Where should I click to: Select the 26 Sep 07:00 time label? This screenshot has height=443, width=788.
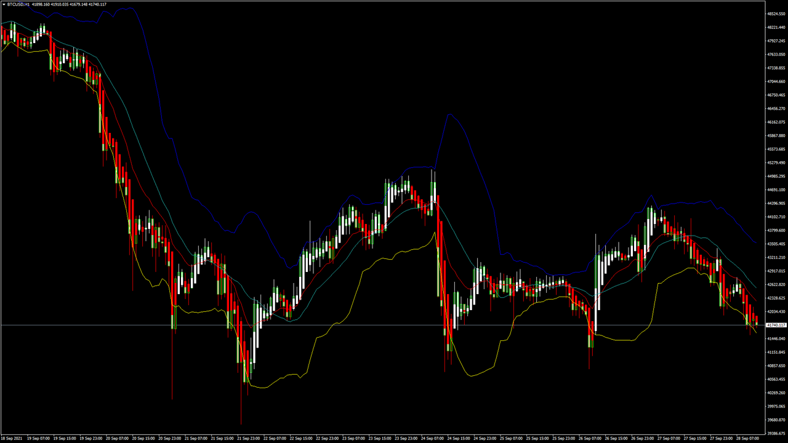[x=589, y=439]
